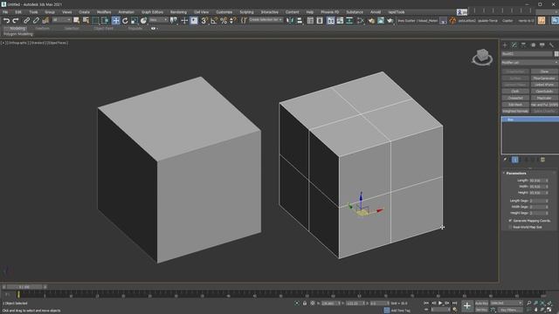The height and width of the screenshot is (314, 559).
Task: Open the Scene Explorer toggle icon
Action: point(310,21)
